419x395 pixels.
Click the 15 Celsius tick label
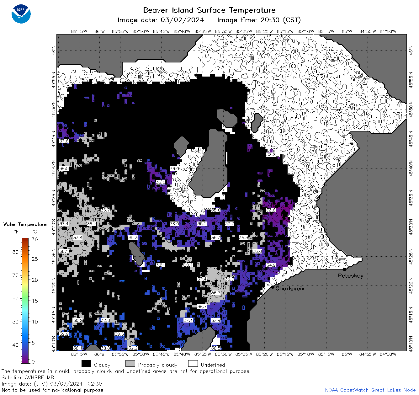tap(35, 301)
